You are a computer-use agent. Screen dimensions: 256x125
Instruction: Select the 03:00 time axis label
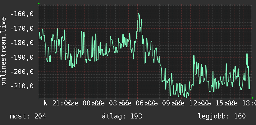coord(119,103)
